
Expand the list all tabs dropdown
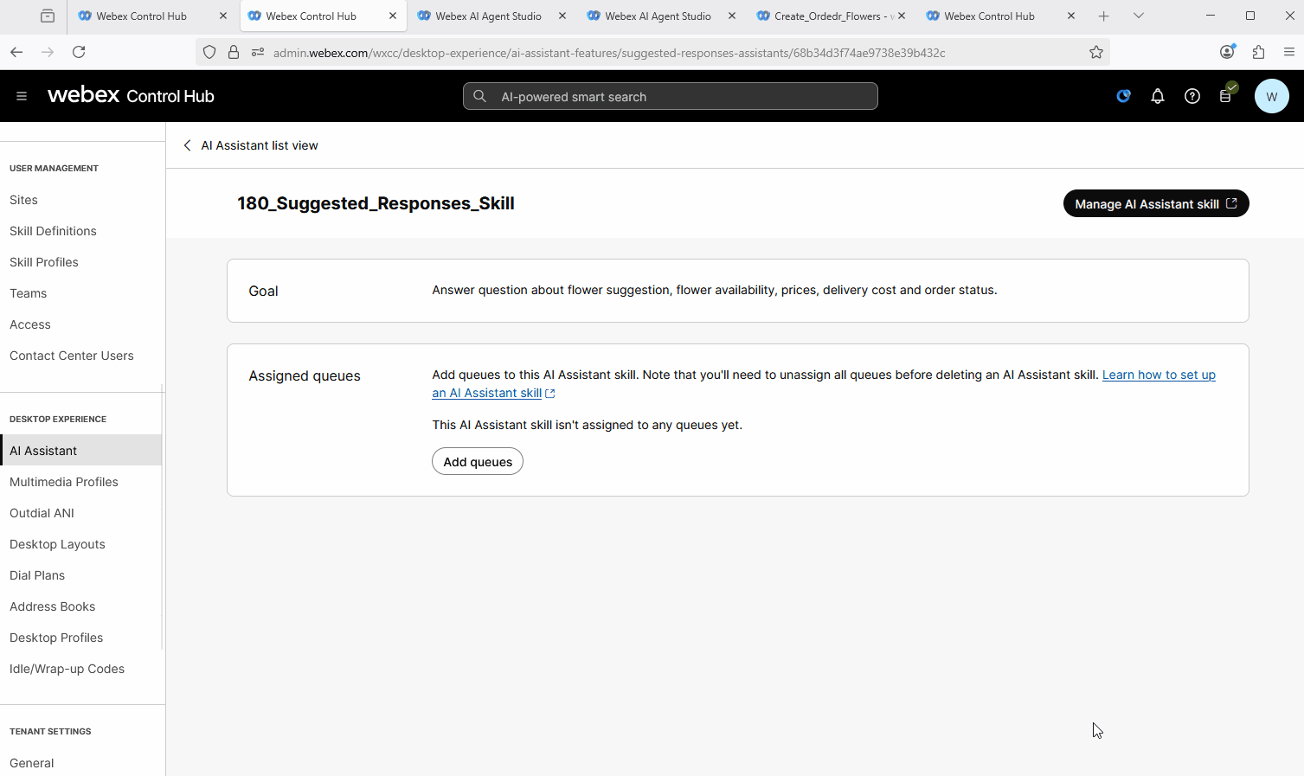1138,16
